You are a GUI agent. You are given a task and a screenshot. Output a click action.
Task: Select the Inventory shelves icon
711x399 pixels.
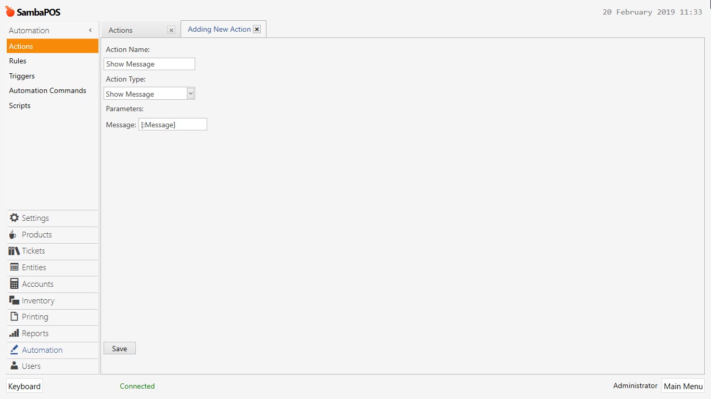pyautogui.click(x=13, y=300)
